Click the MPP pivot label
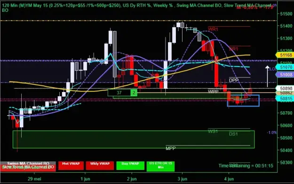The height and width of the screenshot is (184, 294). pos(171,148)
